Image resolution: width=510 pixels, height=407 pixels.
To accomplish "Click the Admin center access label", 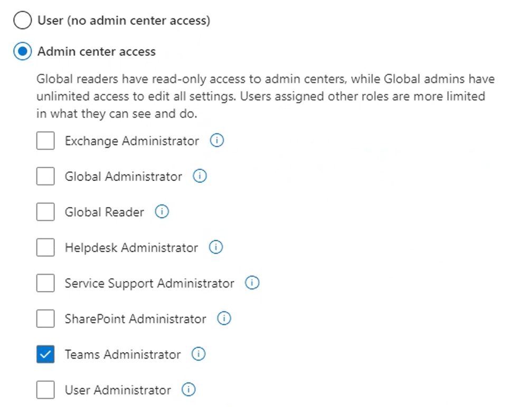I will pyautogui.click(x=97, y=52).
